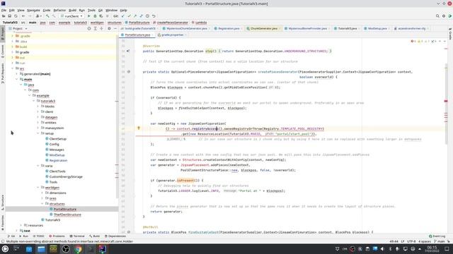
Task: Switch to gradle.properties tab
Action: [x=172, y=35]
